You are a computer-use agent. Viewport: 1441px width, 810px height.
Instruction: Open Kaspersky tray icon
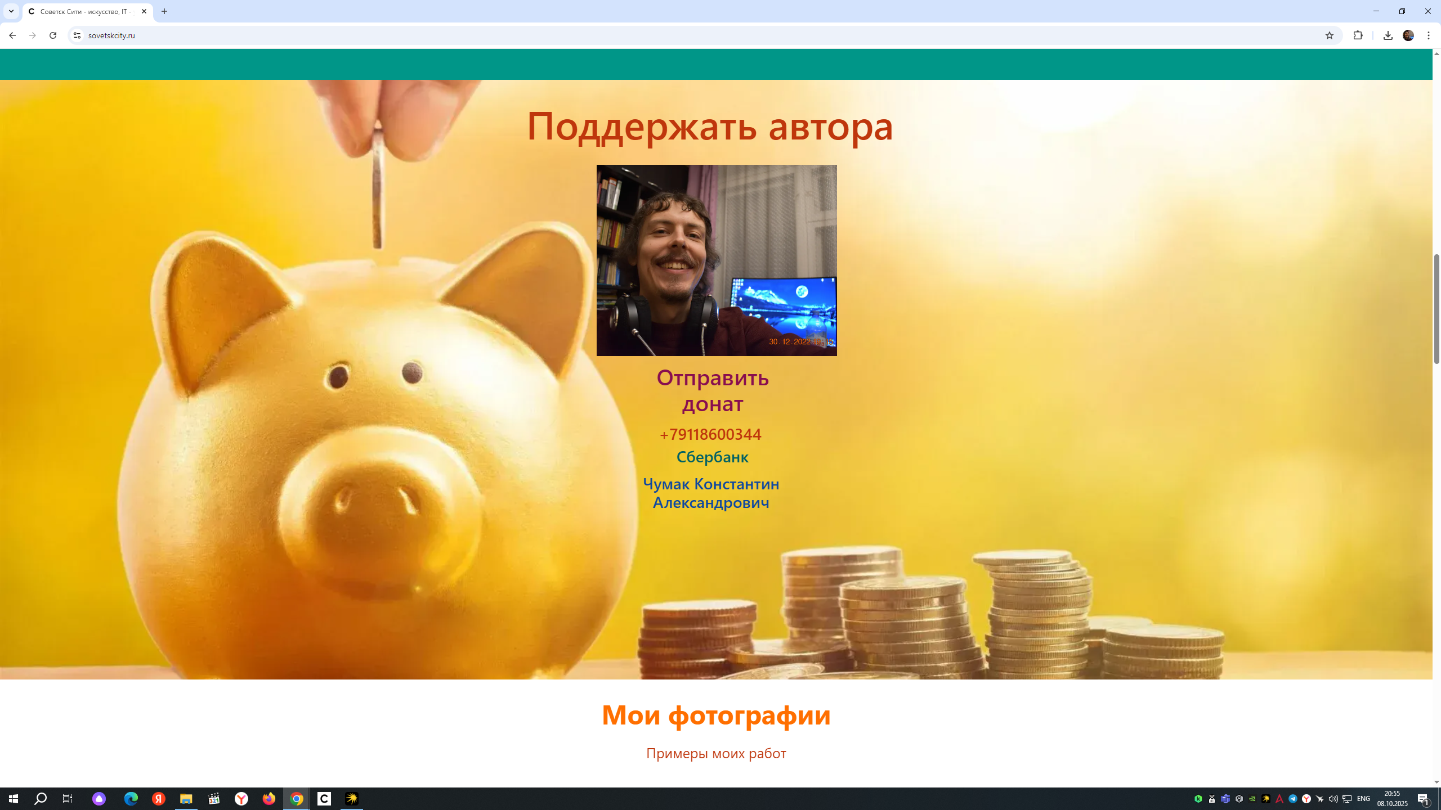pyautogui.click(x=1198, y=799)
